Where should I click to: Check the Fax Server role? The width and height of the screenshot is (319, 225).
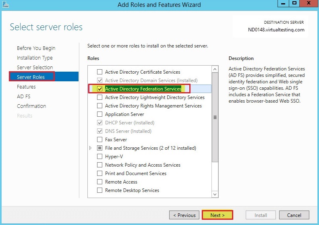[x=100, y=140]
